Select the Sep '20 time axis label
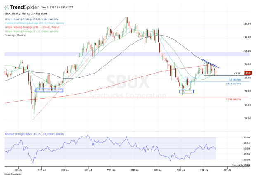 [65, 170]
